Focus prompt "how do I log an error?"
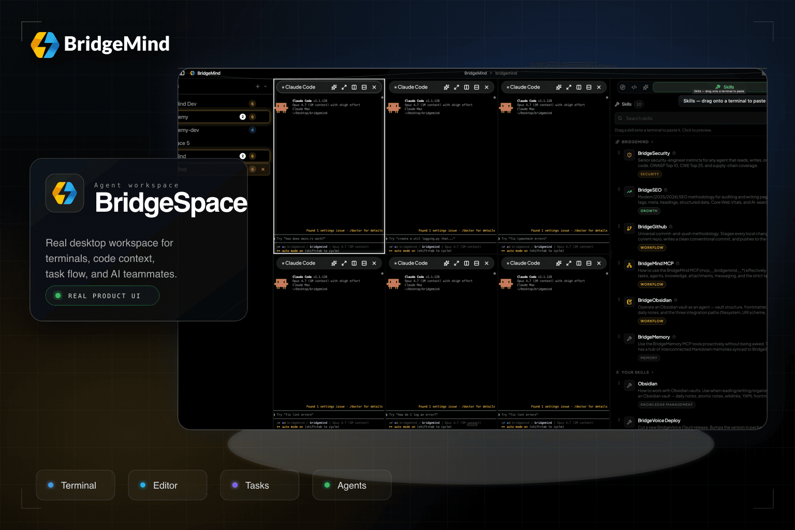Image resolution: width=795 pixels, height=530 pixels. 441,415
